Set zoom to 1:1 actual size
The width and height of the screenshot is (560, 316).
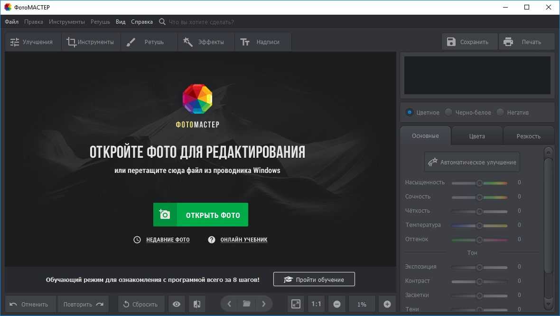316,304
